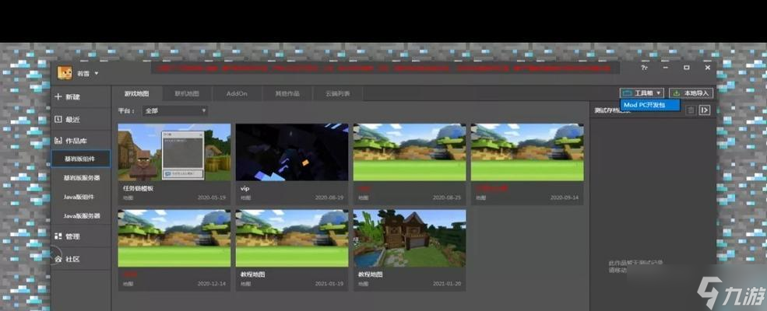Click the date 2020-05-19

(x=212, y=197)
